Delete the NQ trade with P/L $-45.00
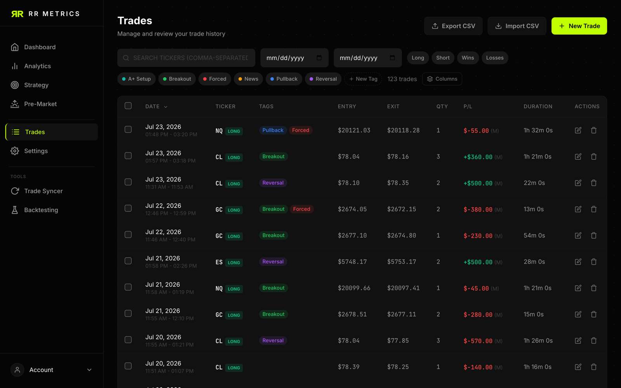 pyautogui.click(x=593, y=288)
